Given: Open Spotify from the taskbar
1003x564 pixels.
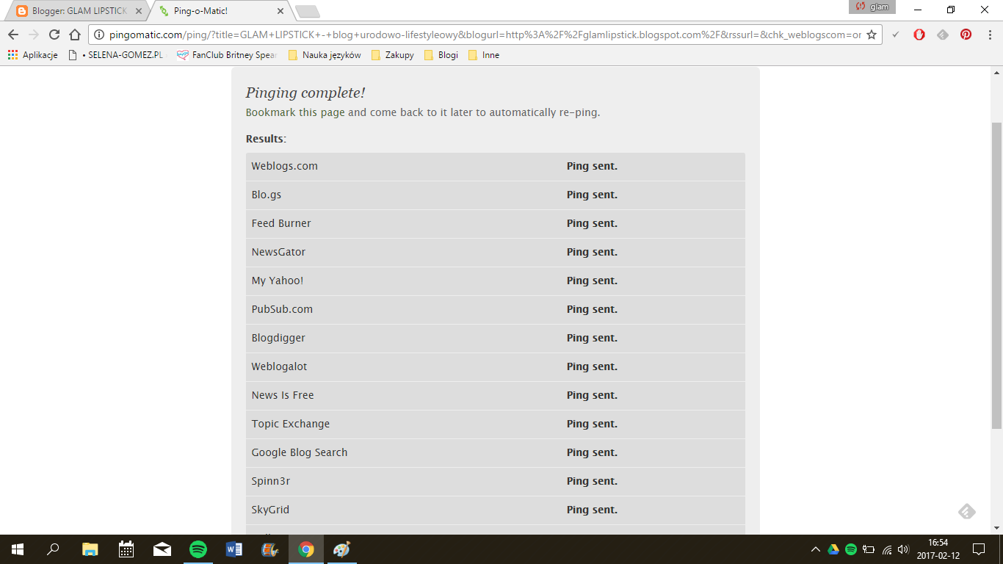Looking at the screenshot, I should 198,549.
